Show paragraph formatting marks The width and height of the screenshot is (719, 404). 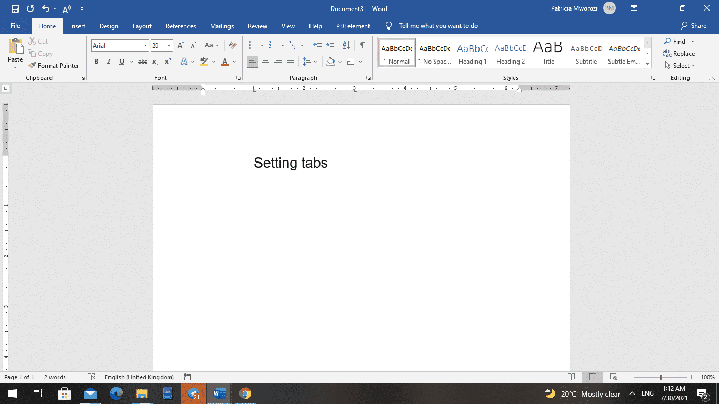(x=362, y=45)
